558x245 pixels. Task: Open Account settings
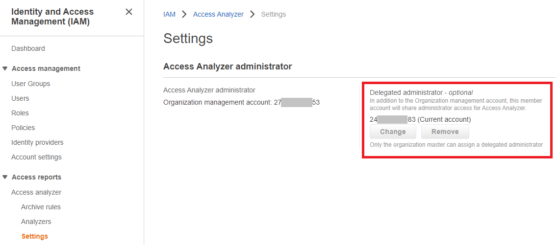pos(36,157)
